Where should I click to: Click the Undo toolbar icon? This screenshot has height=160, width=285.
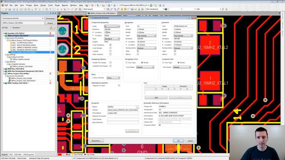click(68, 9)
